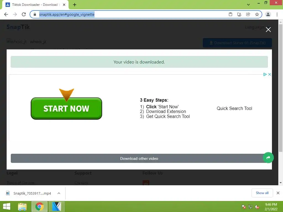Click the muted volume tray icon
Image resolution: width=283 pixels, height=212 pixels.
coord(257,207)
